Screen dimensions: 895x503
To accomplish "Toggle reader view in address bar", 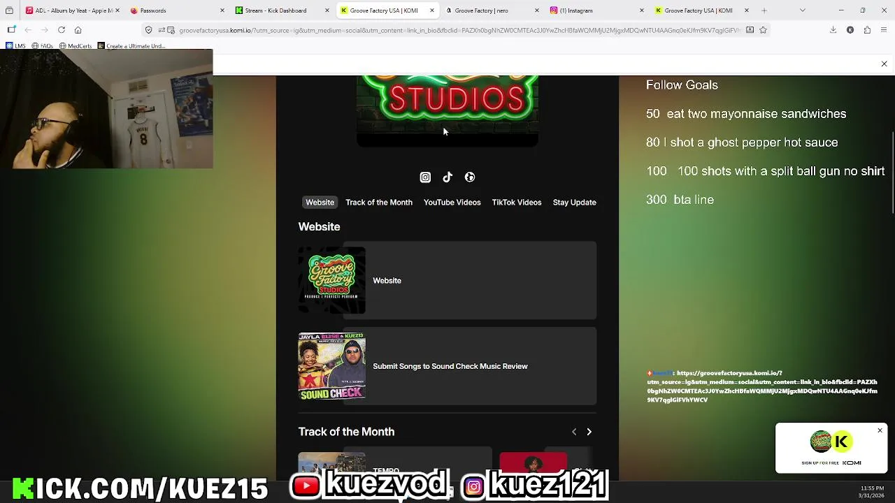I will tap(750, 30).
